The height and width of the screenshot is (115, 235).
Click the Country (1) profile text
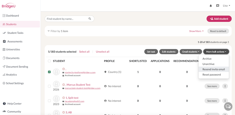click(115, 72)
